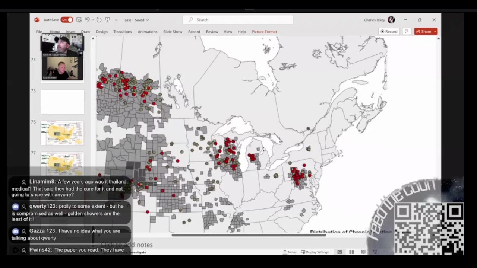This screenshot has height=268, width=477.
Task: Click the PowerPoint app logo icon
Action: [37, 20]
